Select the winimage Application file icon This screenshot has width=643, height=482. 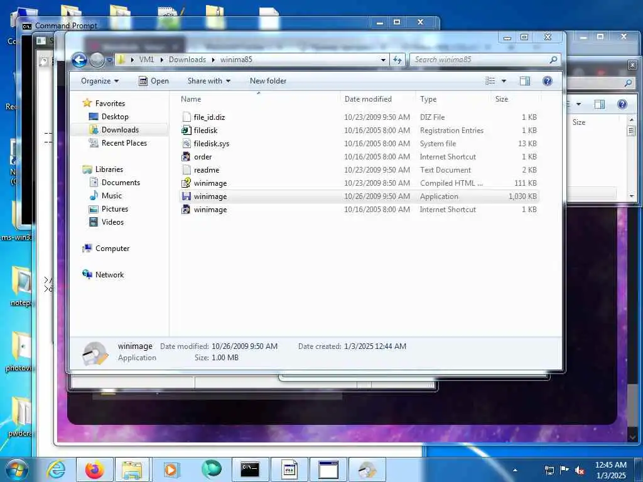pyautogui.click(x=186, y=196)
